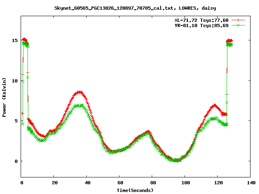The width and height of the screenshot is (259, 194).
Task: Click the x-axis tick label 20
Action: click(55, 183)
